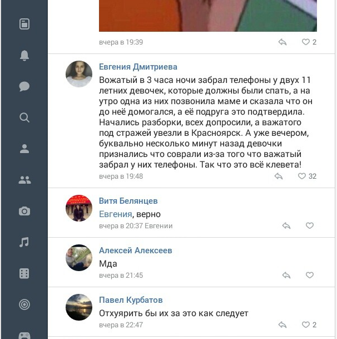Click the 'Евгения' mention in reply

pyautogui.click(x=116, y=214)
